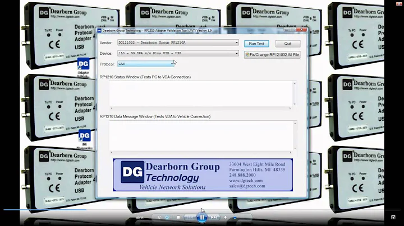Toggle shuffle in the media player
The image size is (404, 226).
[x=159, y=217]
